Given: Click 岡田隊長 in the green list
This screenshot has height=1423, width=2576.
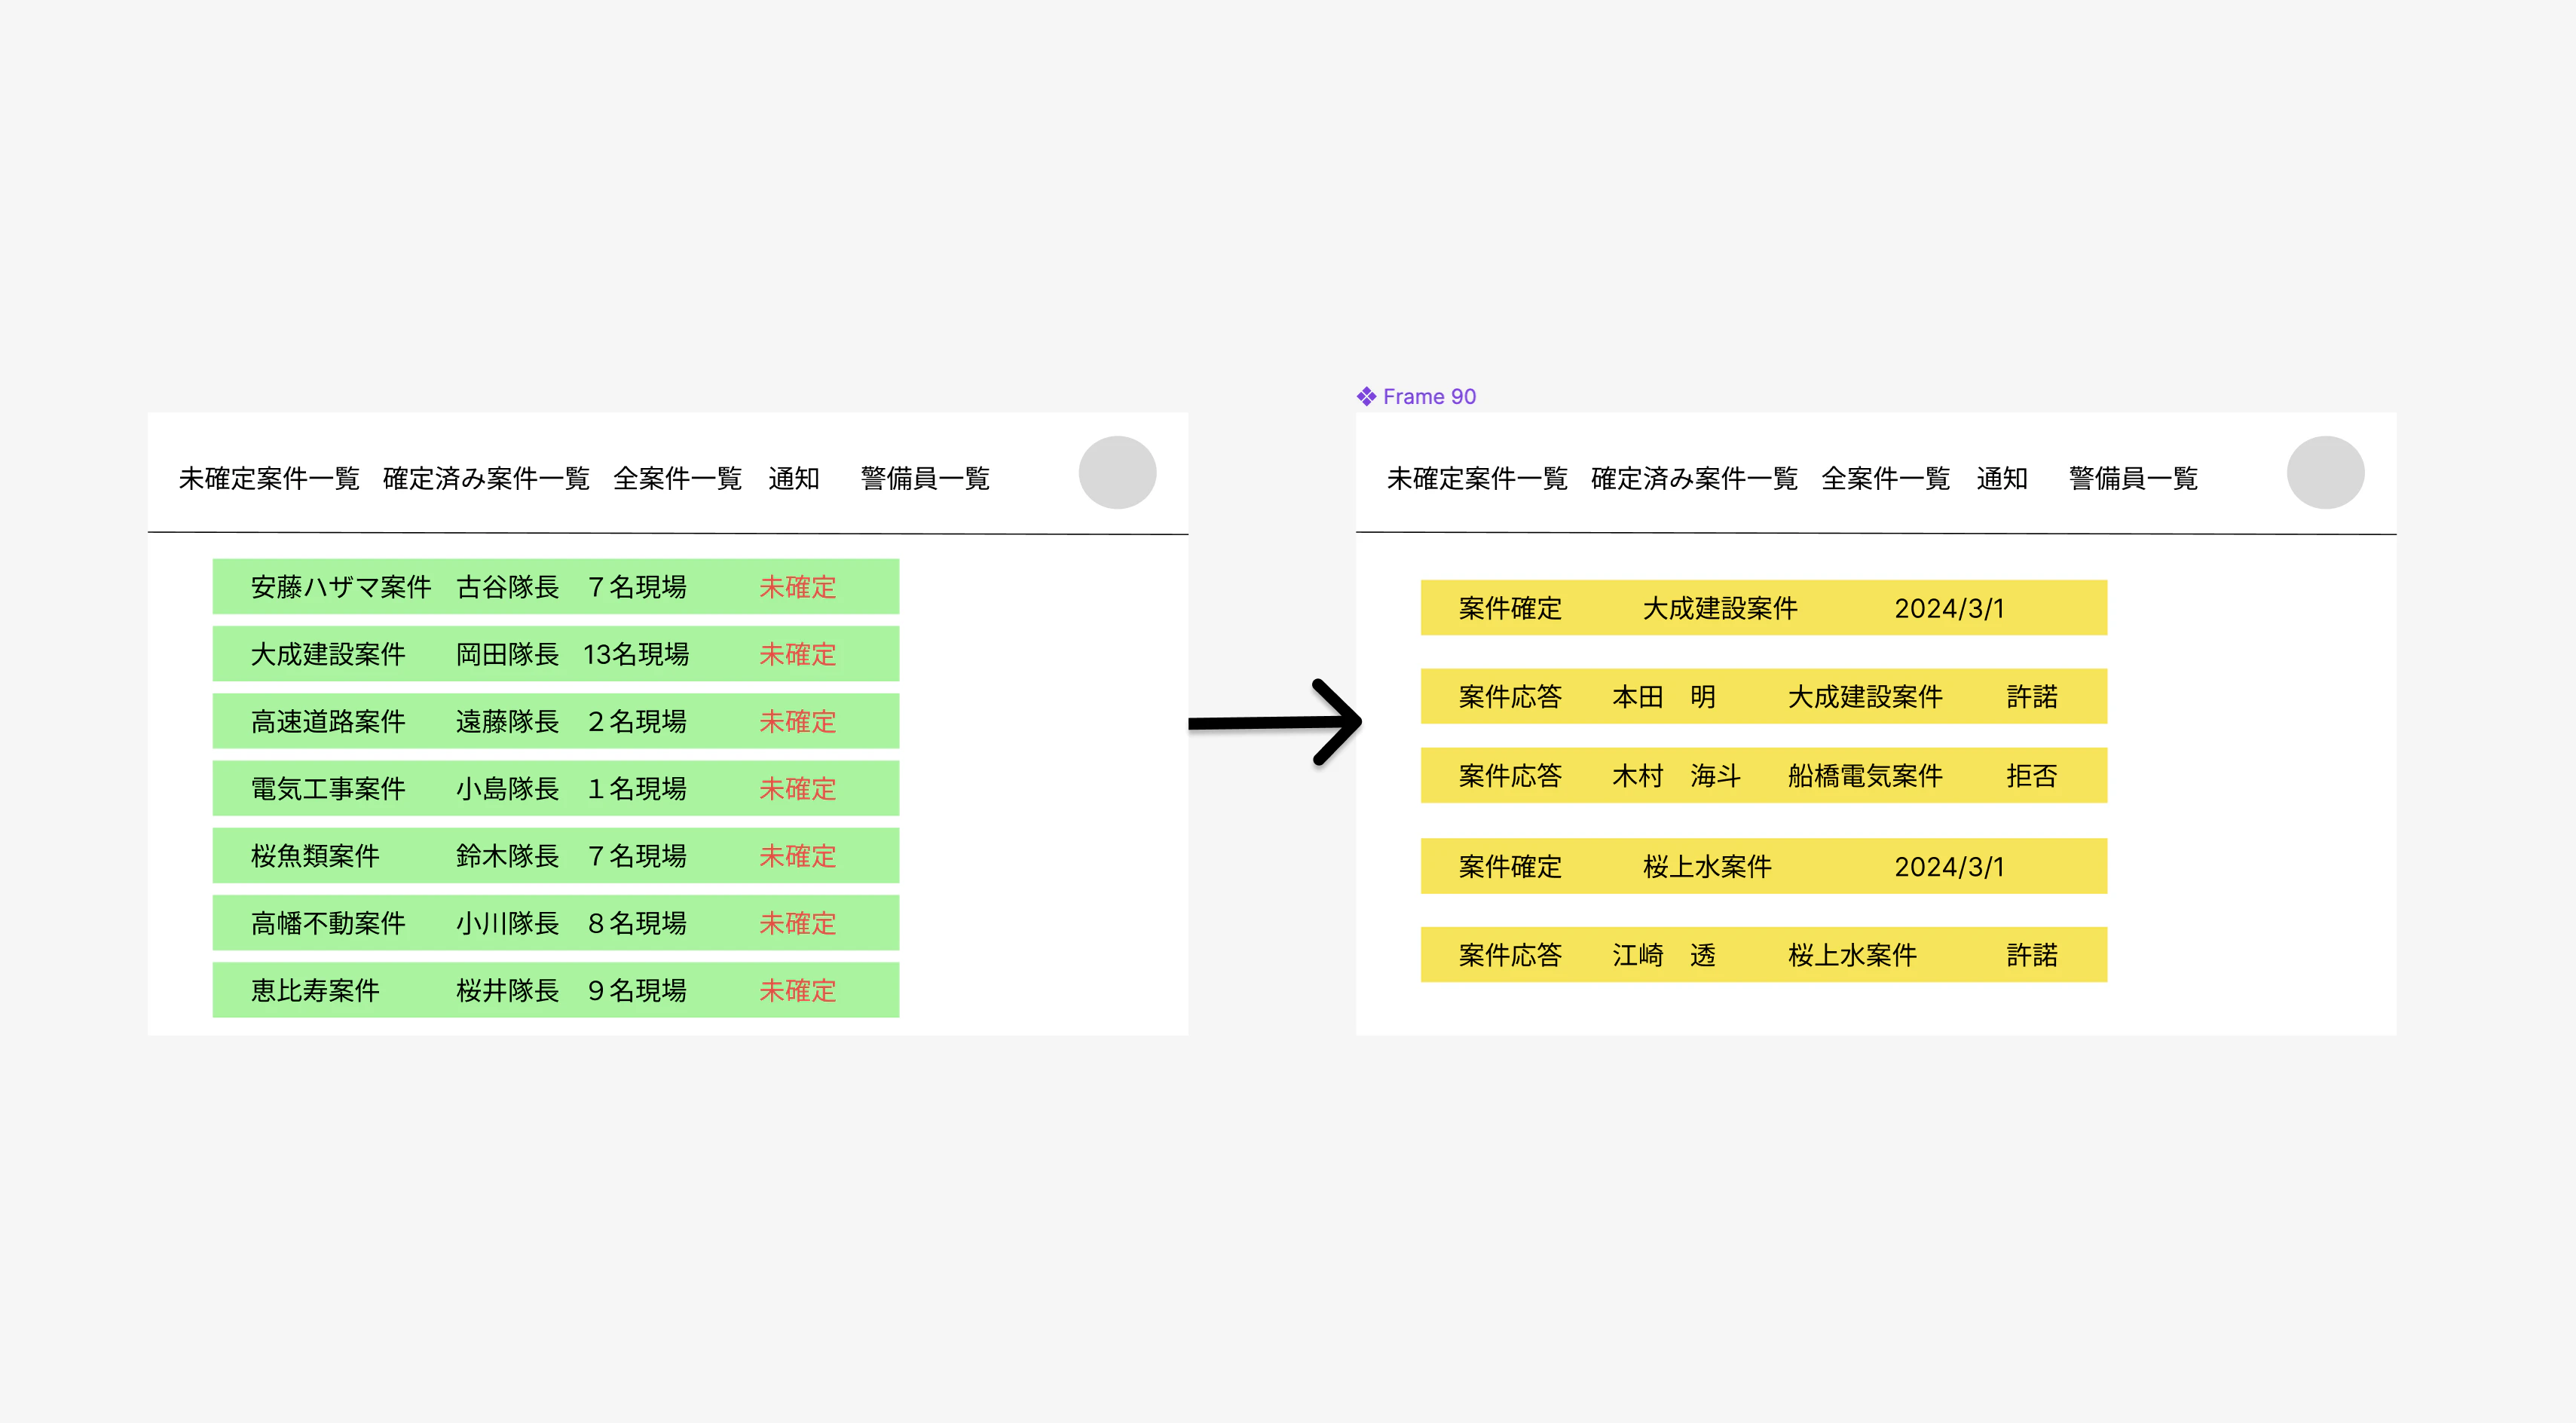Looking at the screenshot, I should click(x=507, y=654).
